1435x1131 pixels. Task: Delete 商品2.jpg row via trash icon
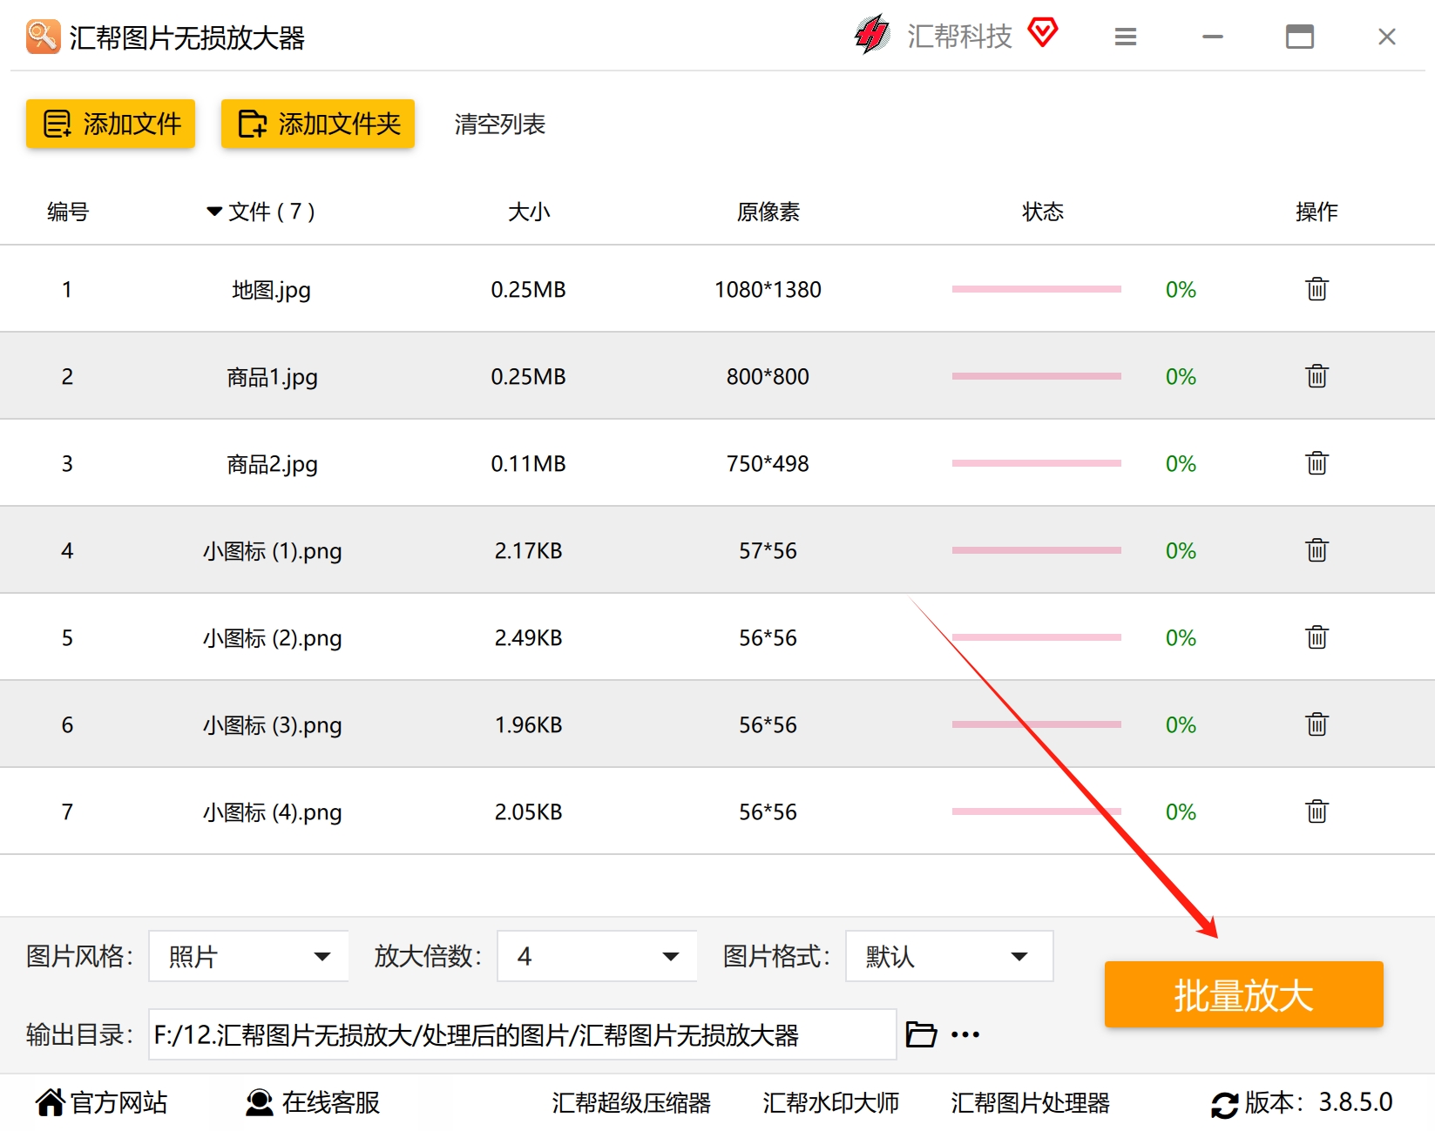point(1317,462)
